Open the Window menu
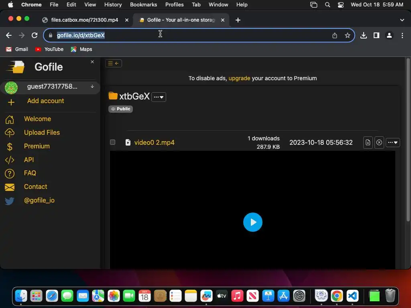Image resolution: width=411 pixels, height=308 pixels. 218,5
